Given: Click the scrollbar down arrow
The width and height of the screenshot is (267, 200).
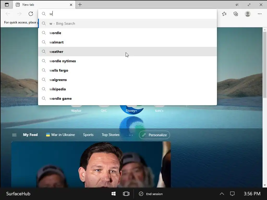Looking at the screenshot, I should (x=265, y=185).
